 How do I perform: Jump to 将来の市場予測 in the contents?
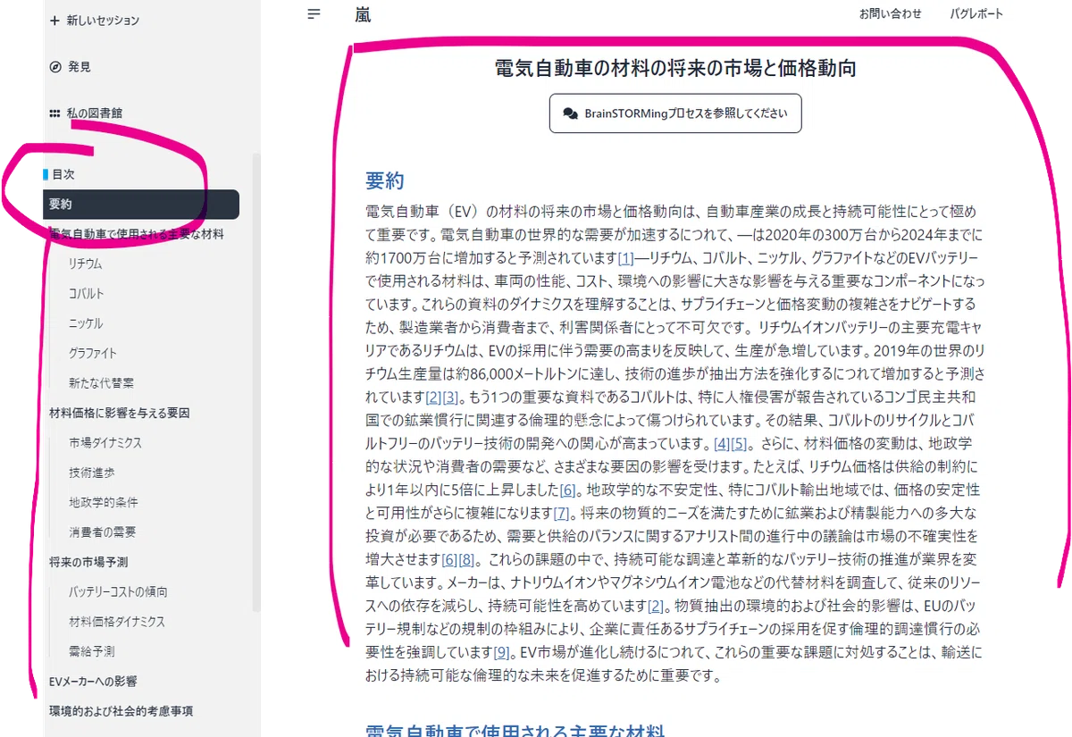[88, 562]
